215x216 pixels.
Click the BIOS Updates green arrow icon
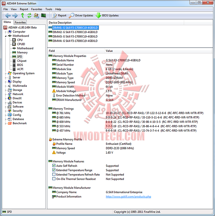(98, 15)
